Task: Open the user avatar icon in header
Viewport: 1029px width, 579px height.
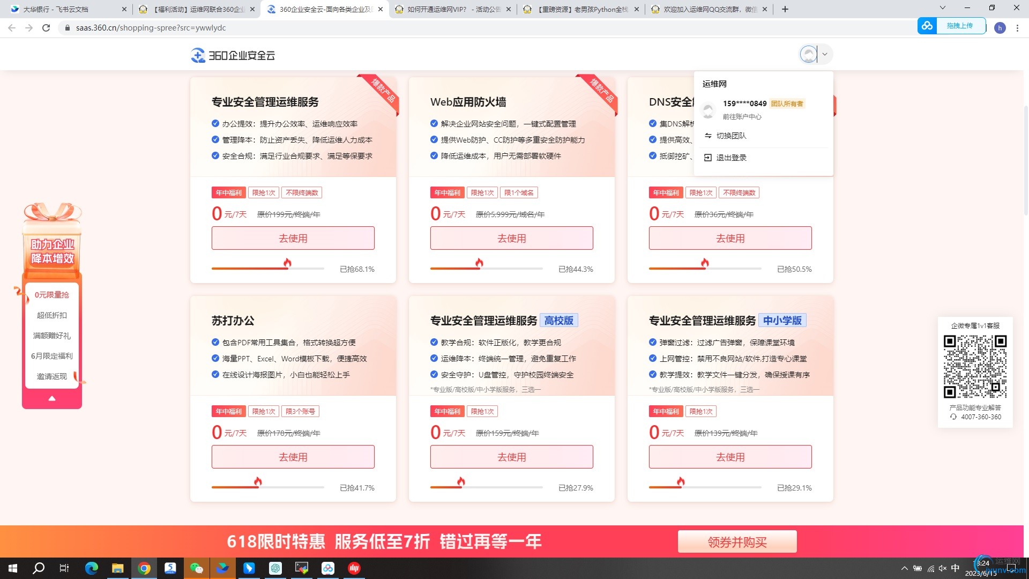Action: [808, 54]
